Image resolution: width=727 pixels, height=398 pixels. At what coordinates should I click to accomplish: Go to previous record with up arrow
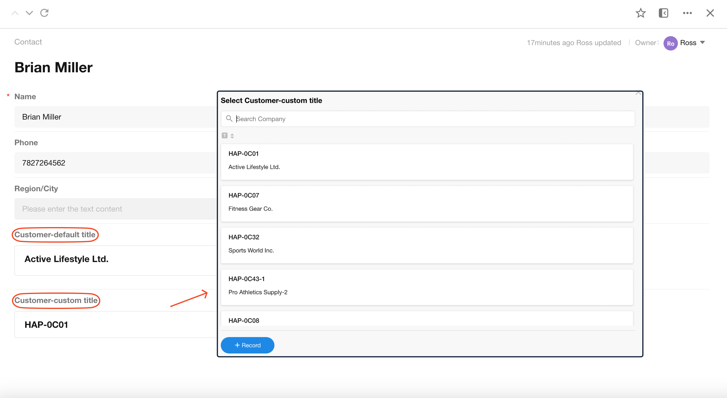pos(15,13)
